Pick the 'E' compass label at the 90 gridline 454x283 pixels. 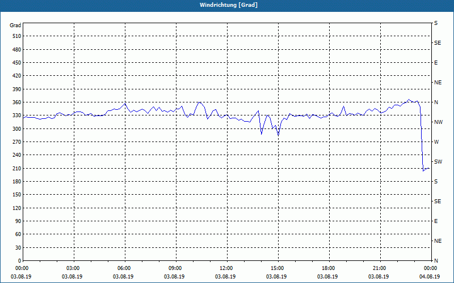(x=436, y=221)
